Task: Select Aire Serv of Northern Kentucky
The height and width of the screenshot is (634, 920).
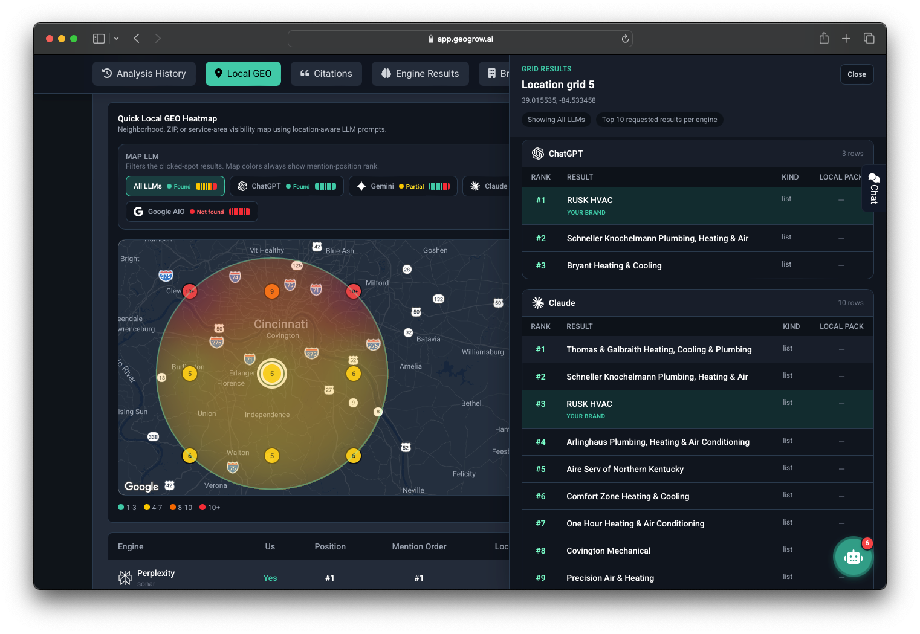Action: pyautogui.click(x=698, y=469)
